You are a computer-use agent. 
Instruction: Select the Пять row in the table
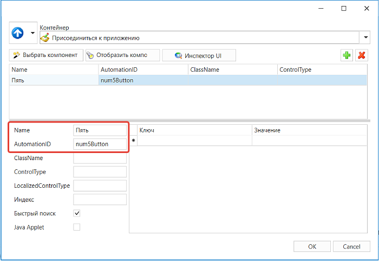(188, 80)
